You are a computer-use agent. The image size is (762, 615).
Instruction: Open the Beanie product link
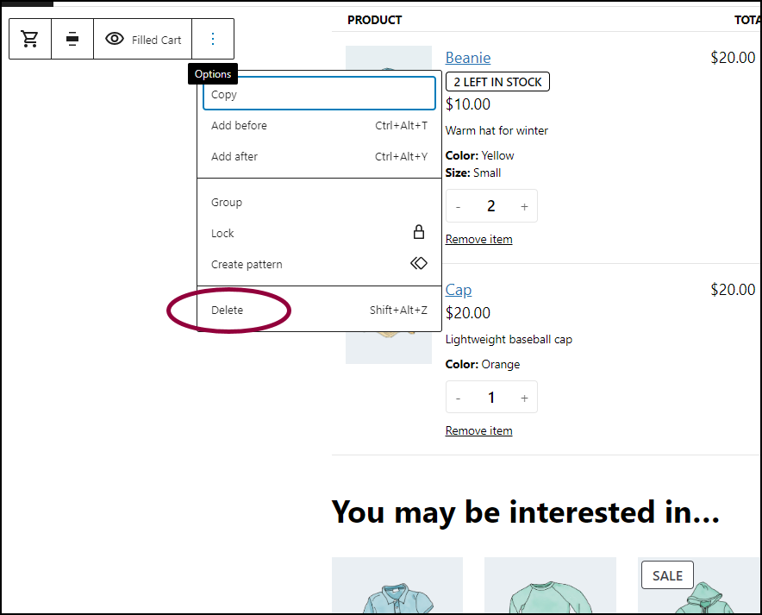pyautogui.click(x=468, y=58)
